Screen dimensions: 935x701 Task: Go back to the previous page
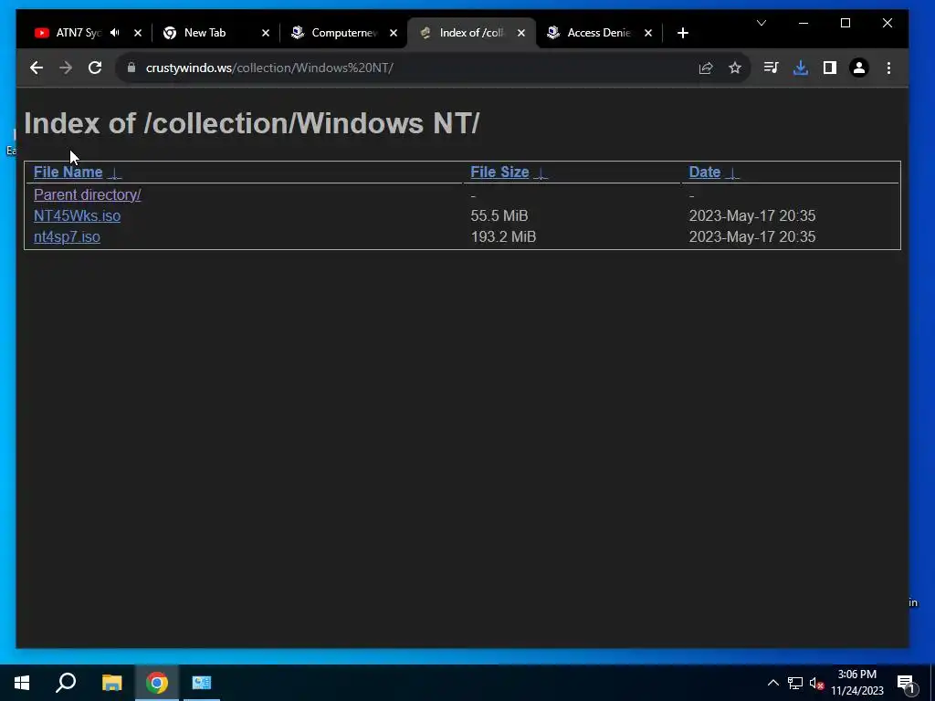[x=37, y=68]
